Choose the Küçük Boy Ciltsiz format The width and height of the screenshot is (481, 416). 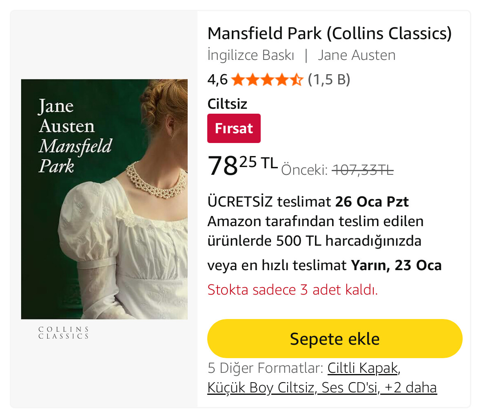click(x=261, y=387)
